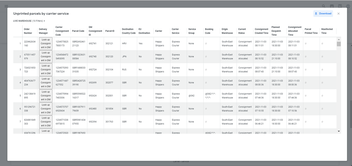
Task: Click the table scrollbar down arrow
Action: click(339, 131)
